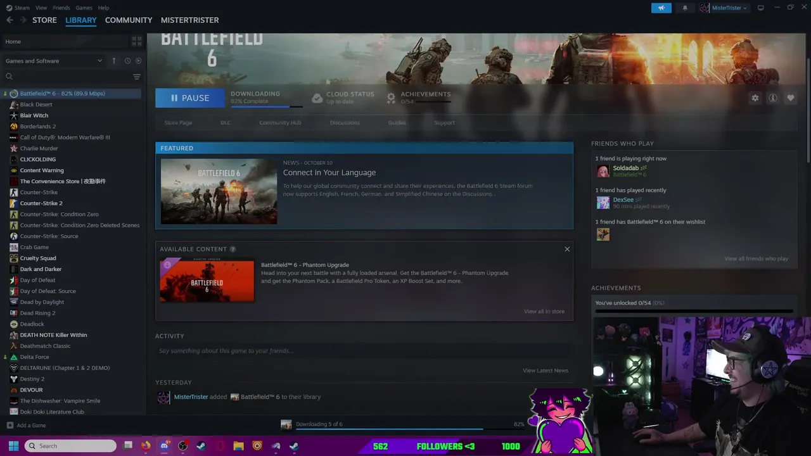Open Task View on the taskbar

pos(127,446)
